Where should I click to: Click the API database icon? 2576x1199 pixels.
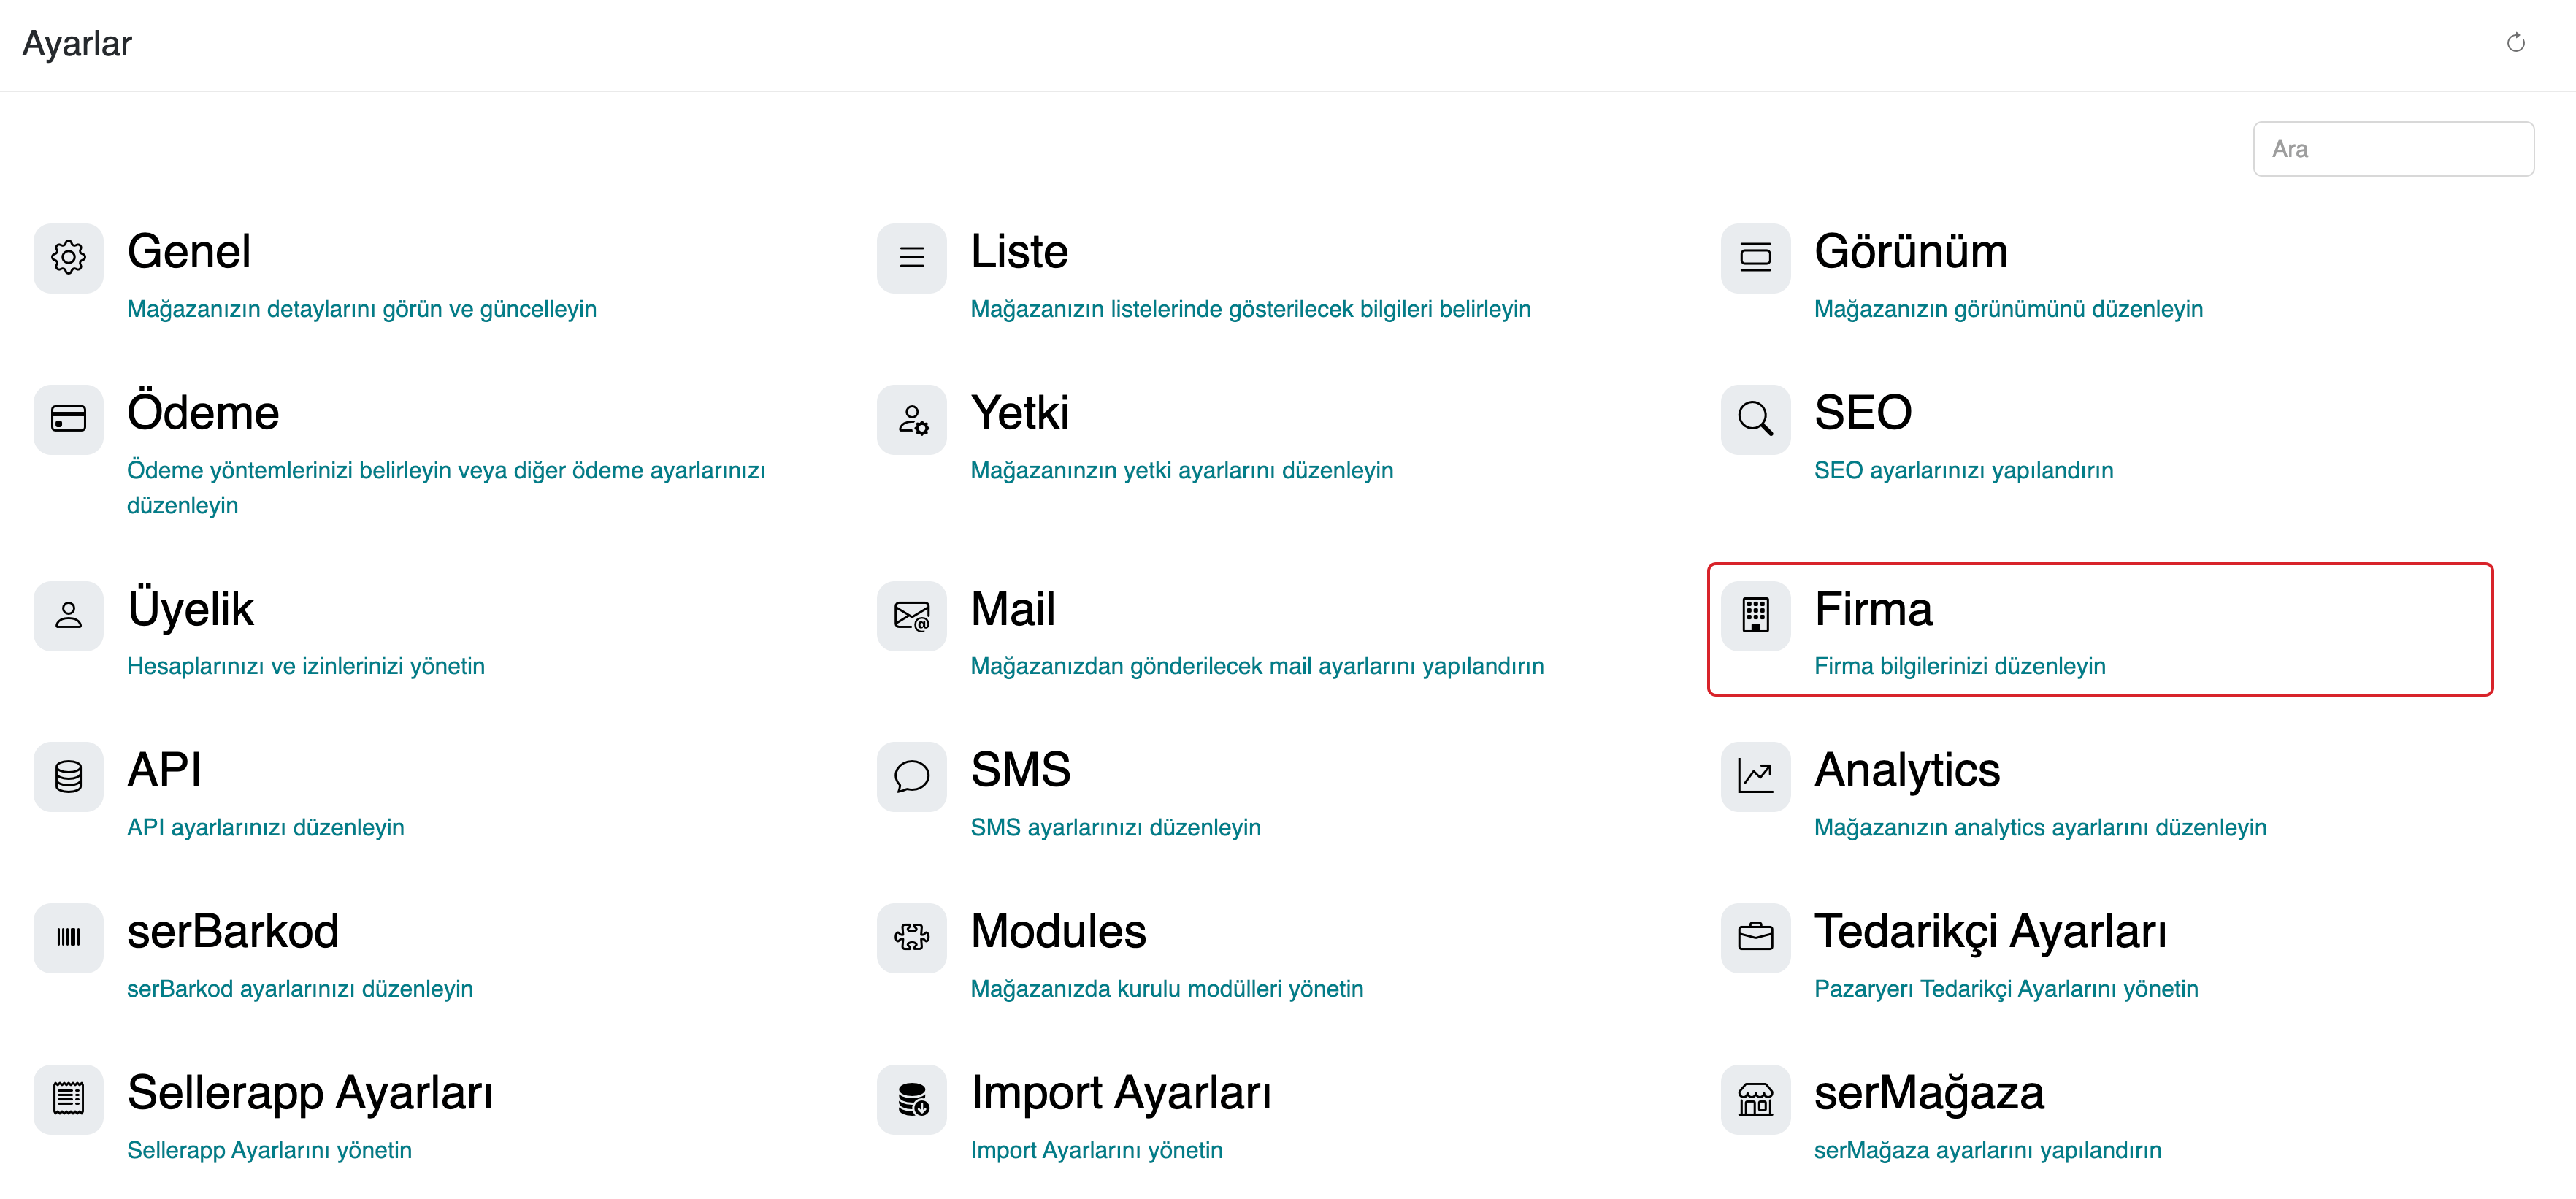(68, 776)
